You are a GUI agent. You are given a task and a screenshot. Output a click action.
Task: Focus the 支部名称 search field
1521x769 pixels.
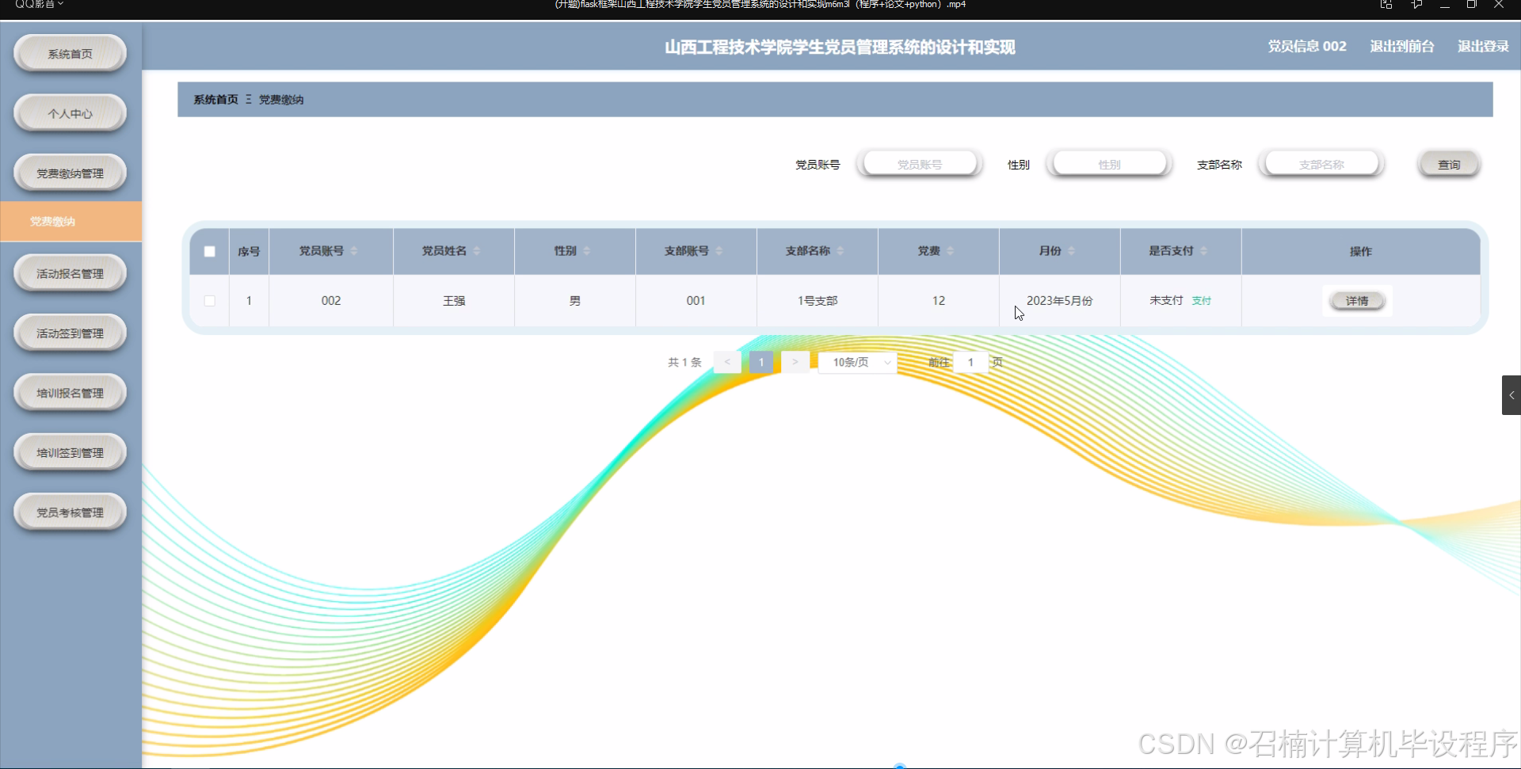pyautogui.click(x=1321, y=164)
